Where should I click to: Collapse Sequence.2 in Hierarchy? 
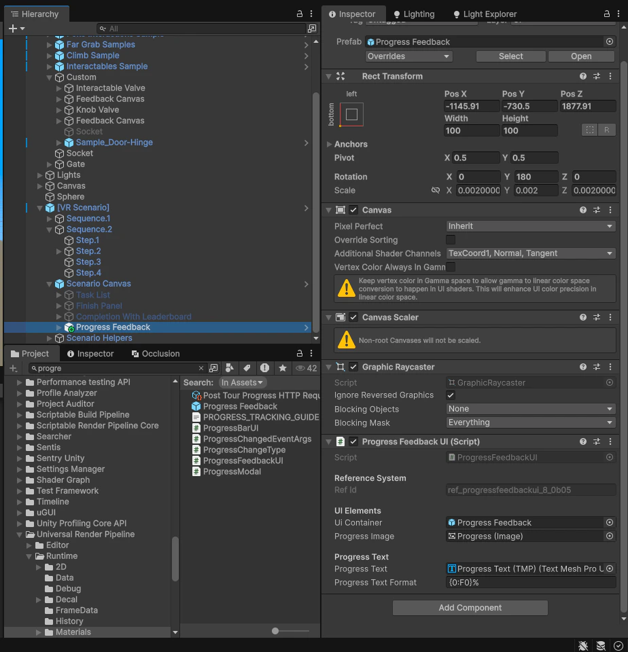[49, 230]
